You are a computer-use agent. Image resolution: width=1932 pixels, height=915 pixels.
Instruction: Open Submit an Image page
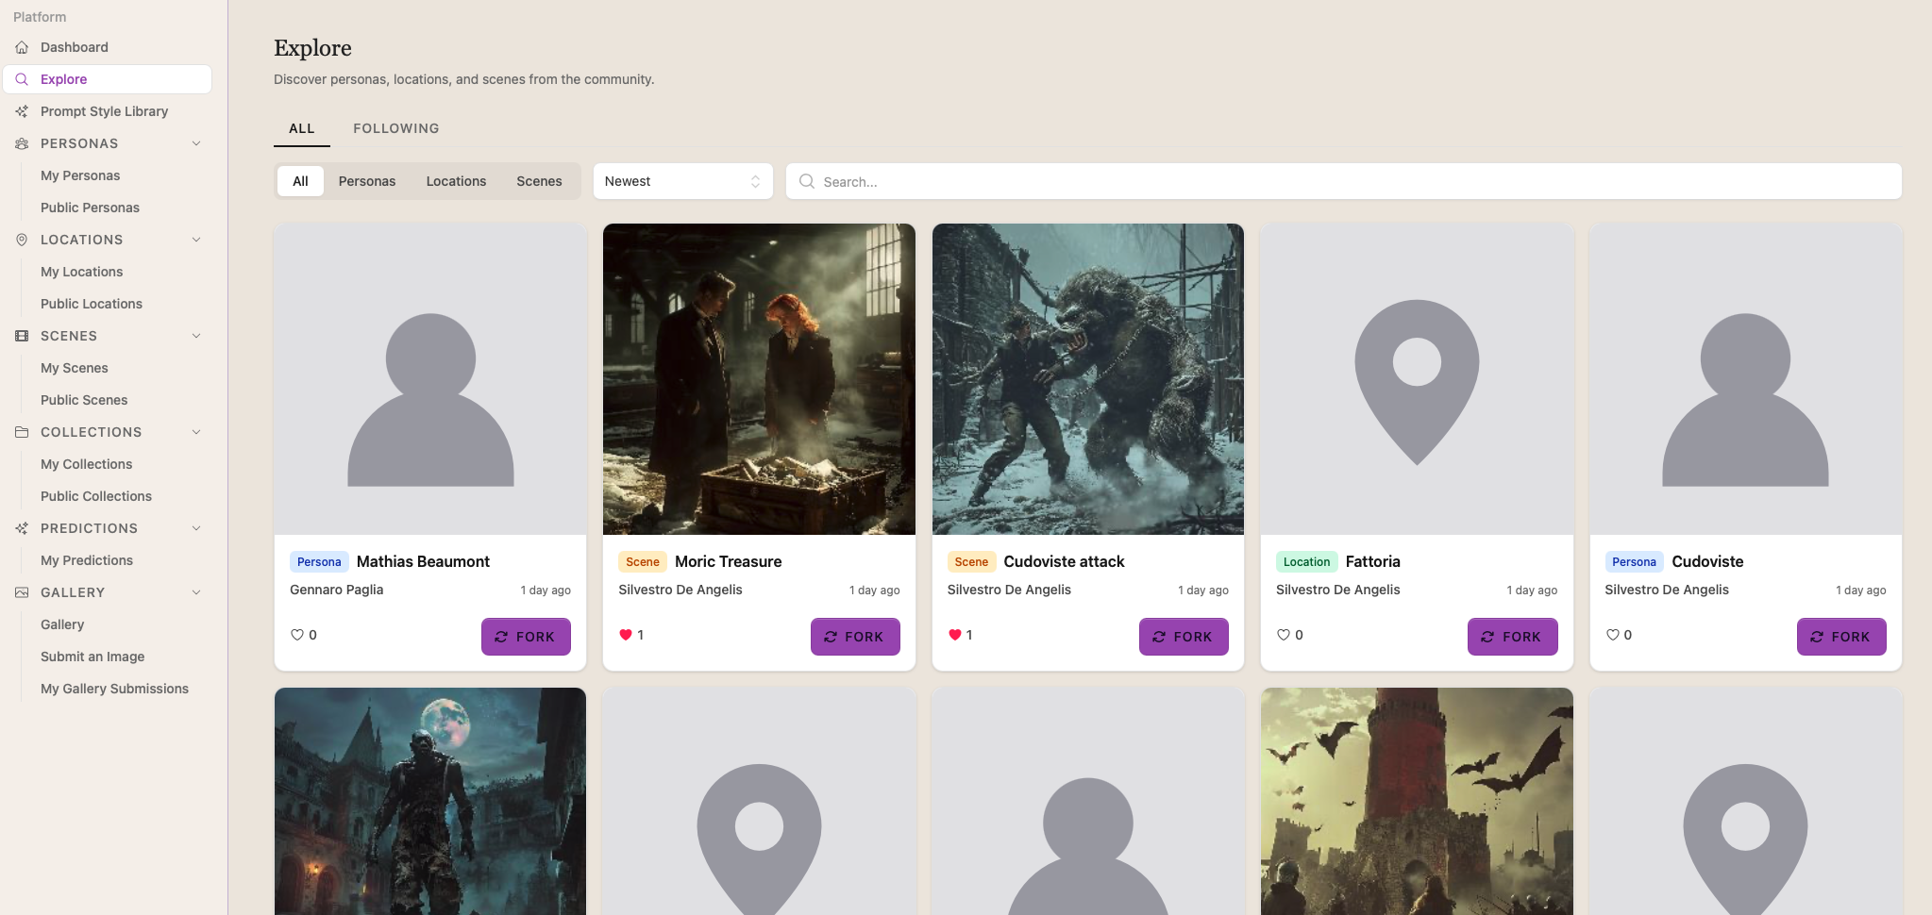(x=92, y=657)
